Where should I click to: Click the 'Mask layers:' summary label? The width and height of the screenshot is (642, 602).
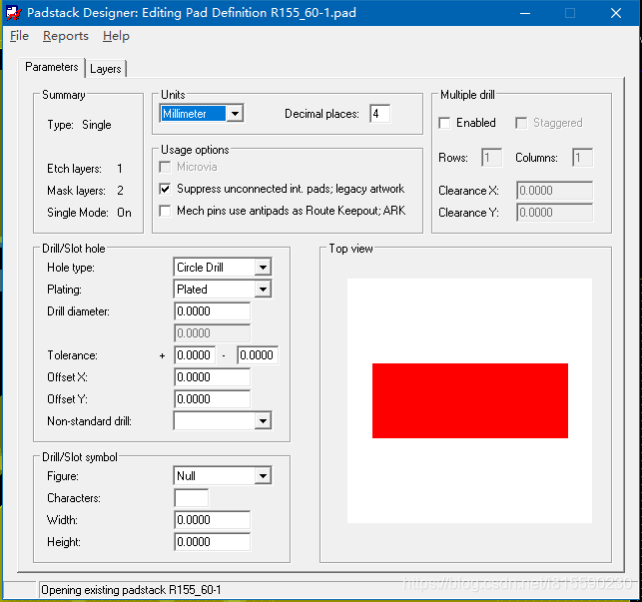tap(76, 191)
